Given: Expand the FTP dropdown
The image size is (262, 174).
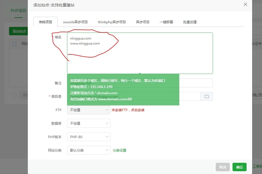Looking at the screenshot, I should [89, 110].
